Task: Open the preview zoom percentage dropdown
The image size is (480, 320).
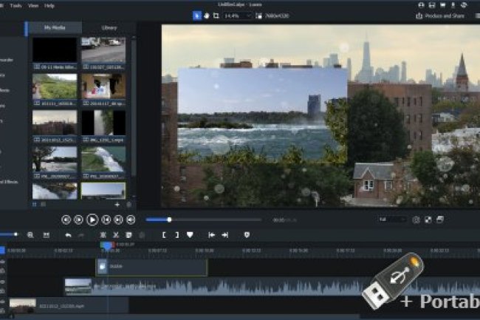Action: [238, 16]
